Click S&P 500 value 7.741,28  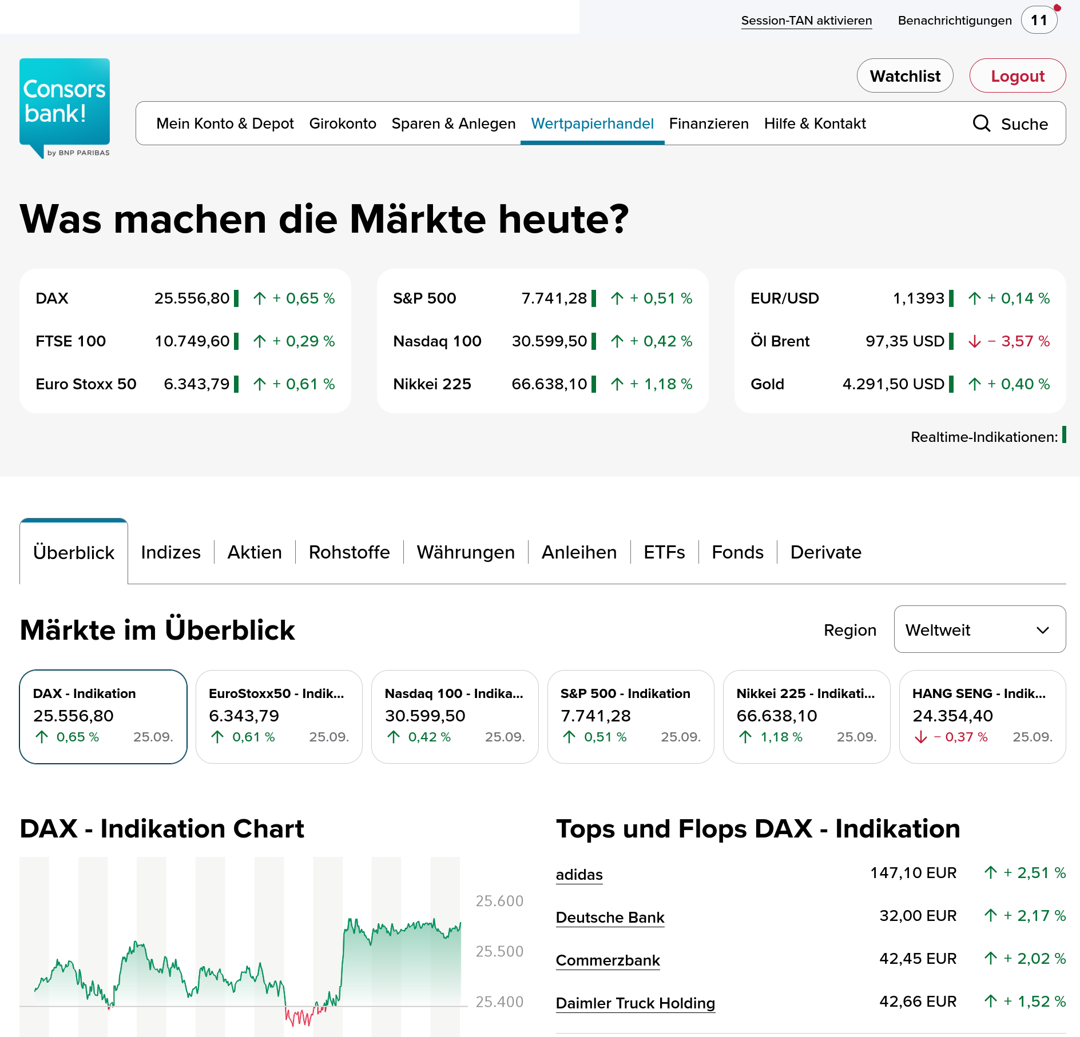point(554,298)
